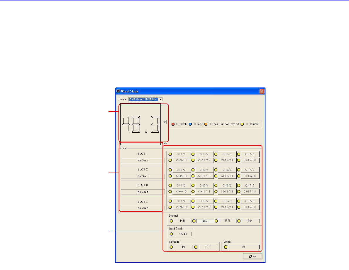Click the yellow Unknown legend indicator
The height and width of the screenshot is (270, 349).
[242, 124]
